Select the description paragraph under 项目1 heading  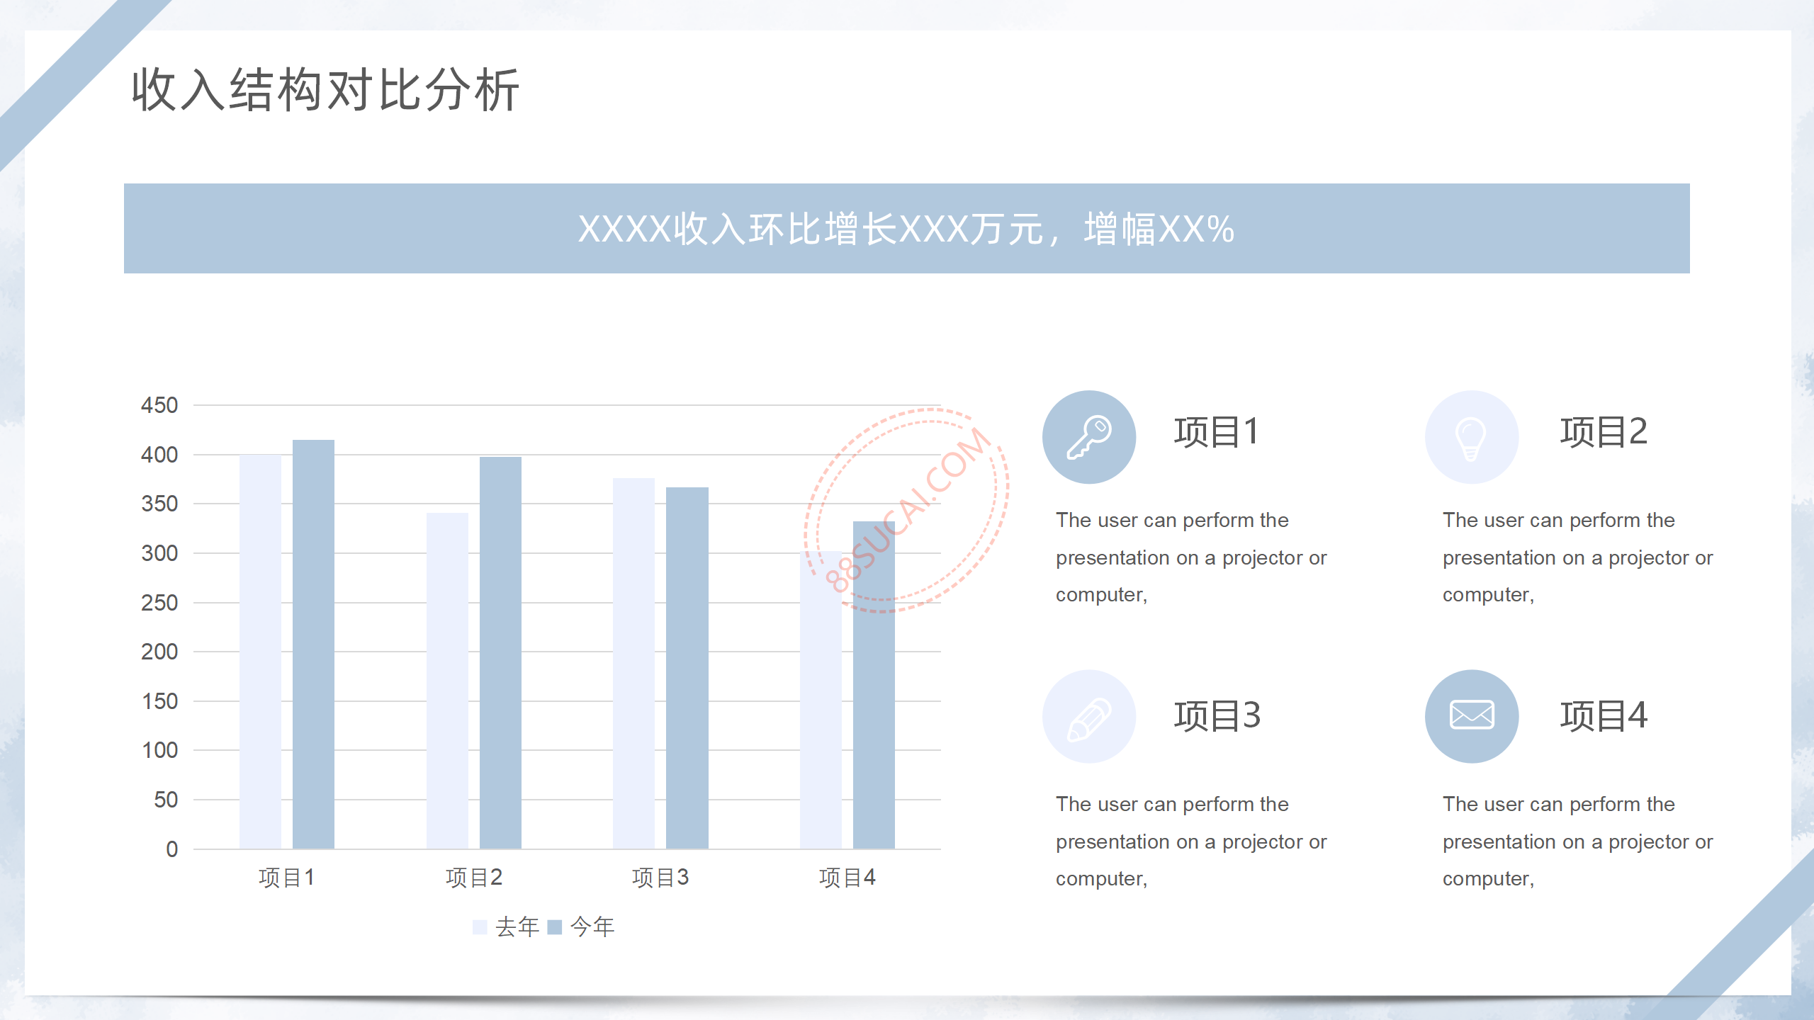pyautogui.click(x=1191, y=557)
